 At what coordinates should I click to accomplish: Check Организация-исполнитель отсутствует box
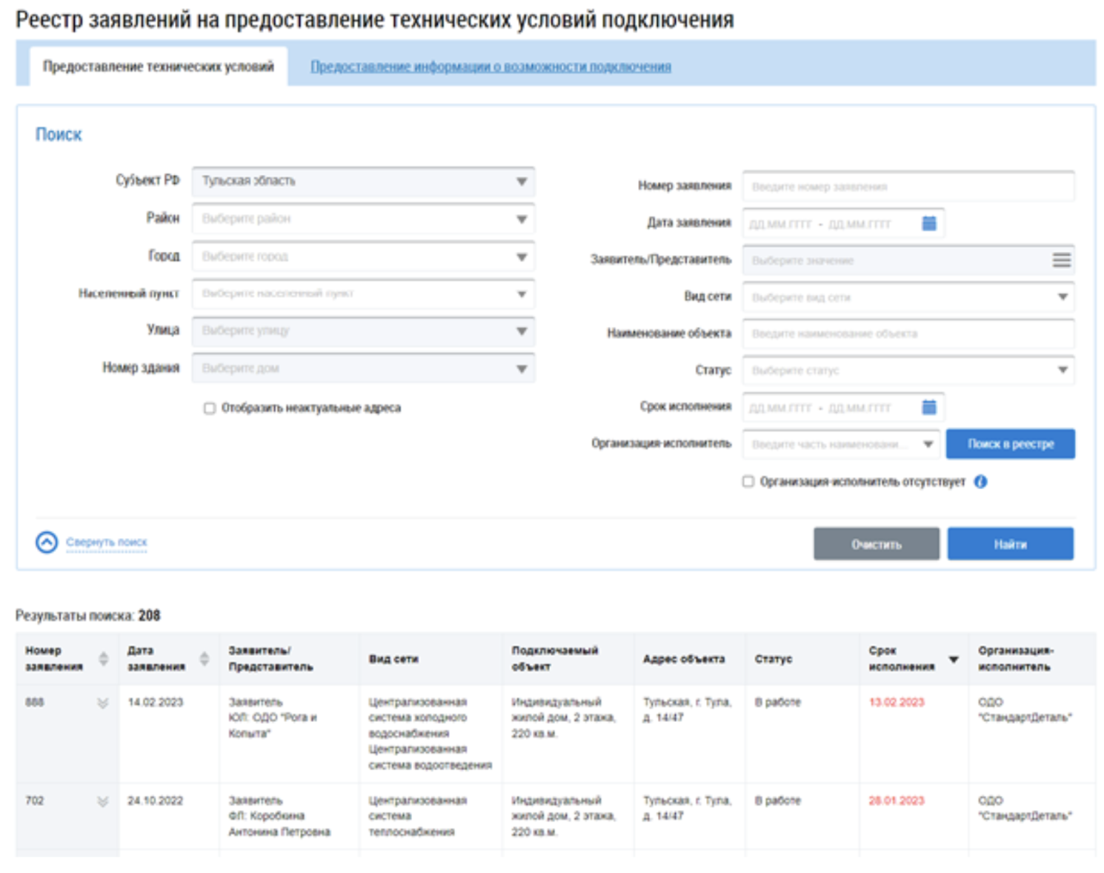[x=748, y=482]
